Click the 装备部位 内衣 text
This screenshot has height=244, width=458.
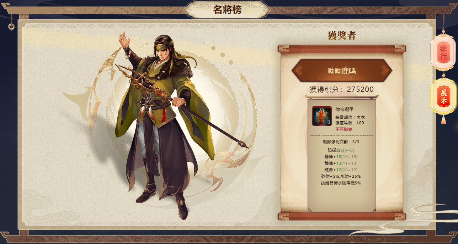pos(350,117)
